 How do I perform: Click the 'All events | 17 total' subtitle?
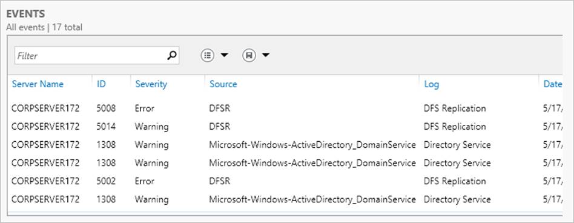44,27
